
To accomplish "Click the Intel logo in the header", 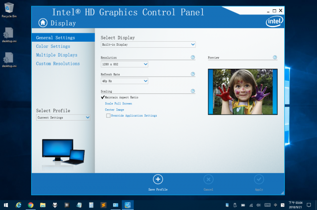I will (274, 21).
